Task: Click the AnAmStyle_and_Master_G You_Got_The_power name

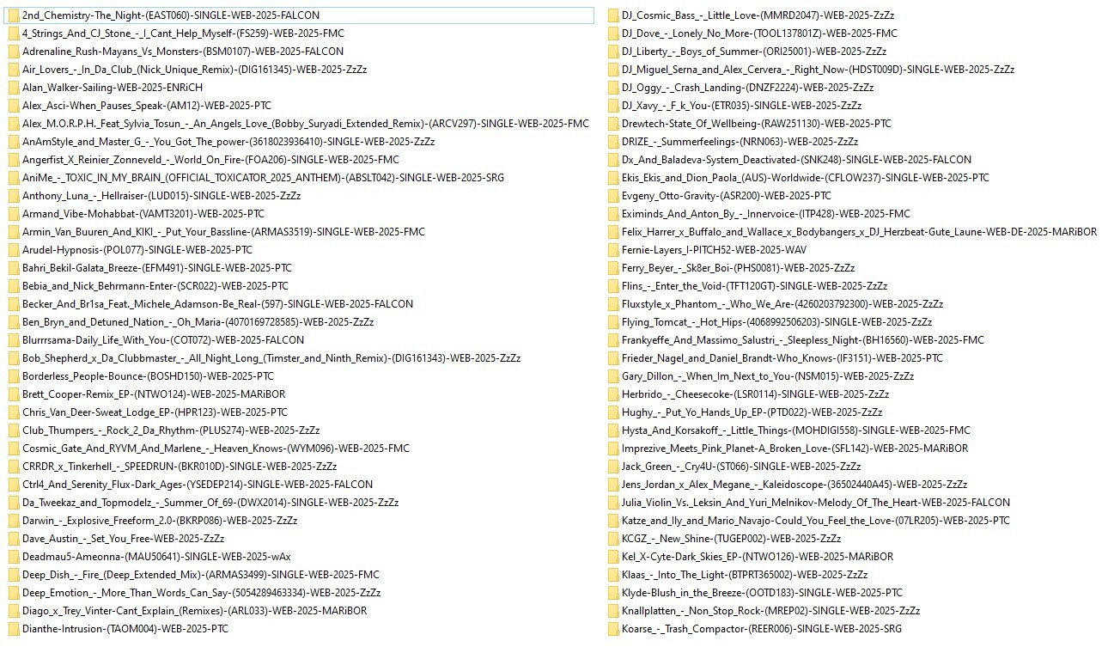Action: pyautogui.click(x=228, y=142)
